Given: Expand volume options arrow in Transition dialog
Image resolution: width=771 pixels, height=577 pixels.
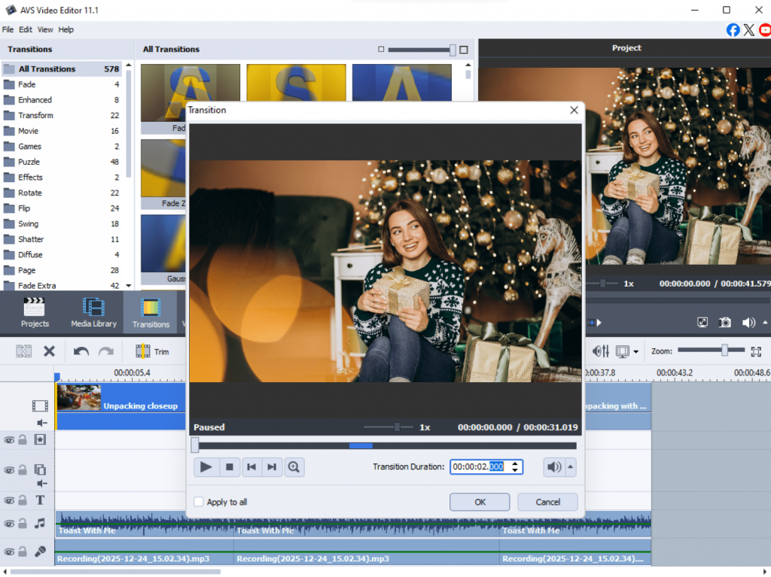Looking at the screenshot, I should (570, 467).
